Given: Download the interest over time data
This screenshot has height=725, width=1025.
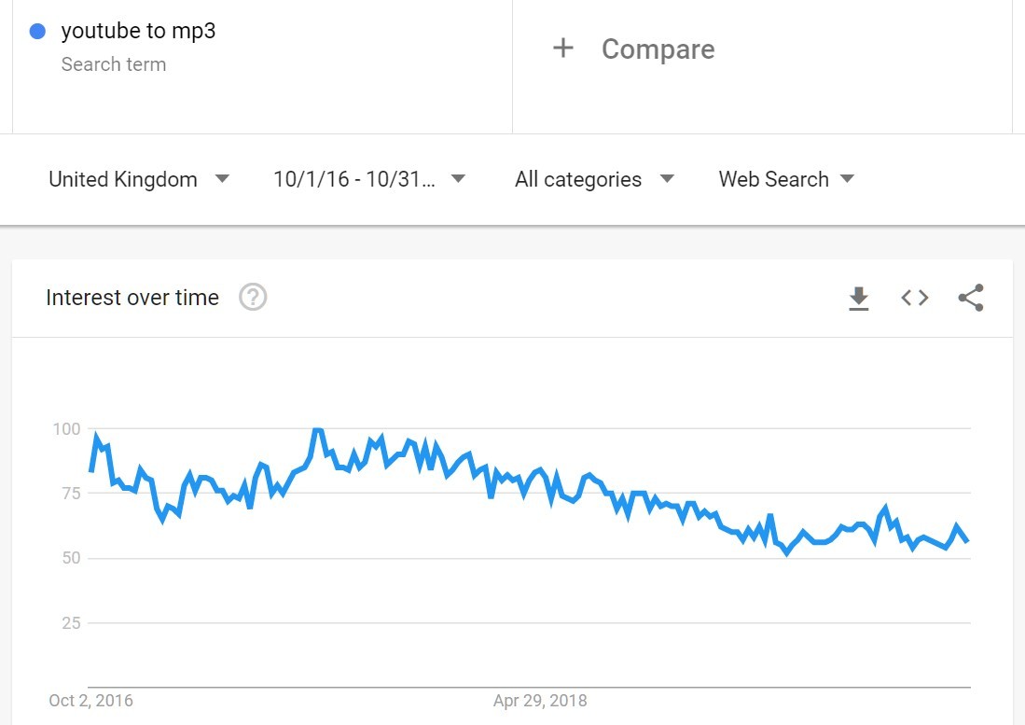Looking at the screenshot, I should click(858, 299).
